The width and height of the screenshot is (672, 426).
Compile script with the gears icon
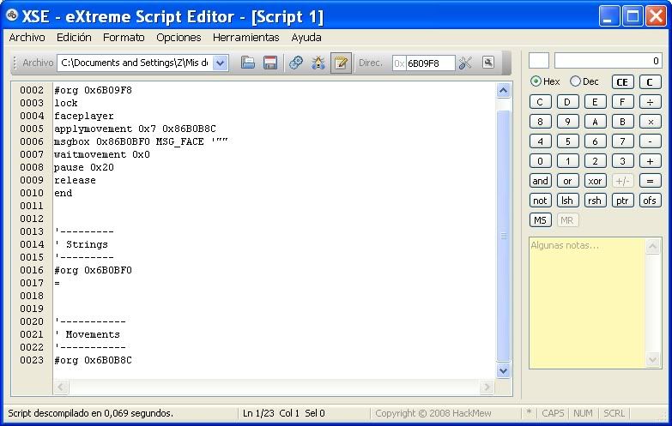pos(296,63)
